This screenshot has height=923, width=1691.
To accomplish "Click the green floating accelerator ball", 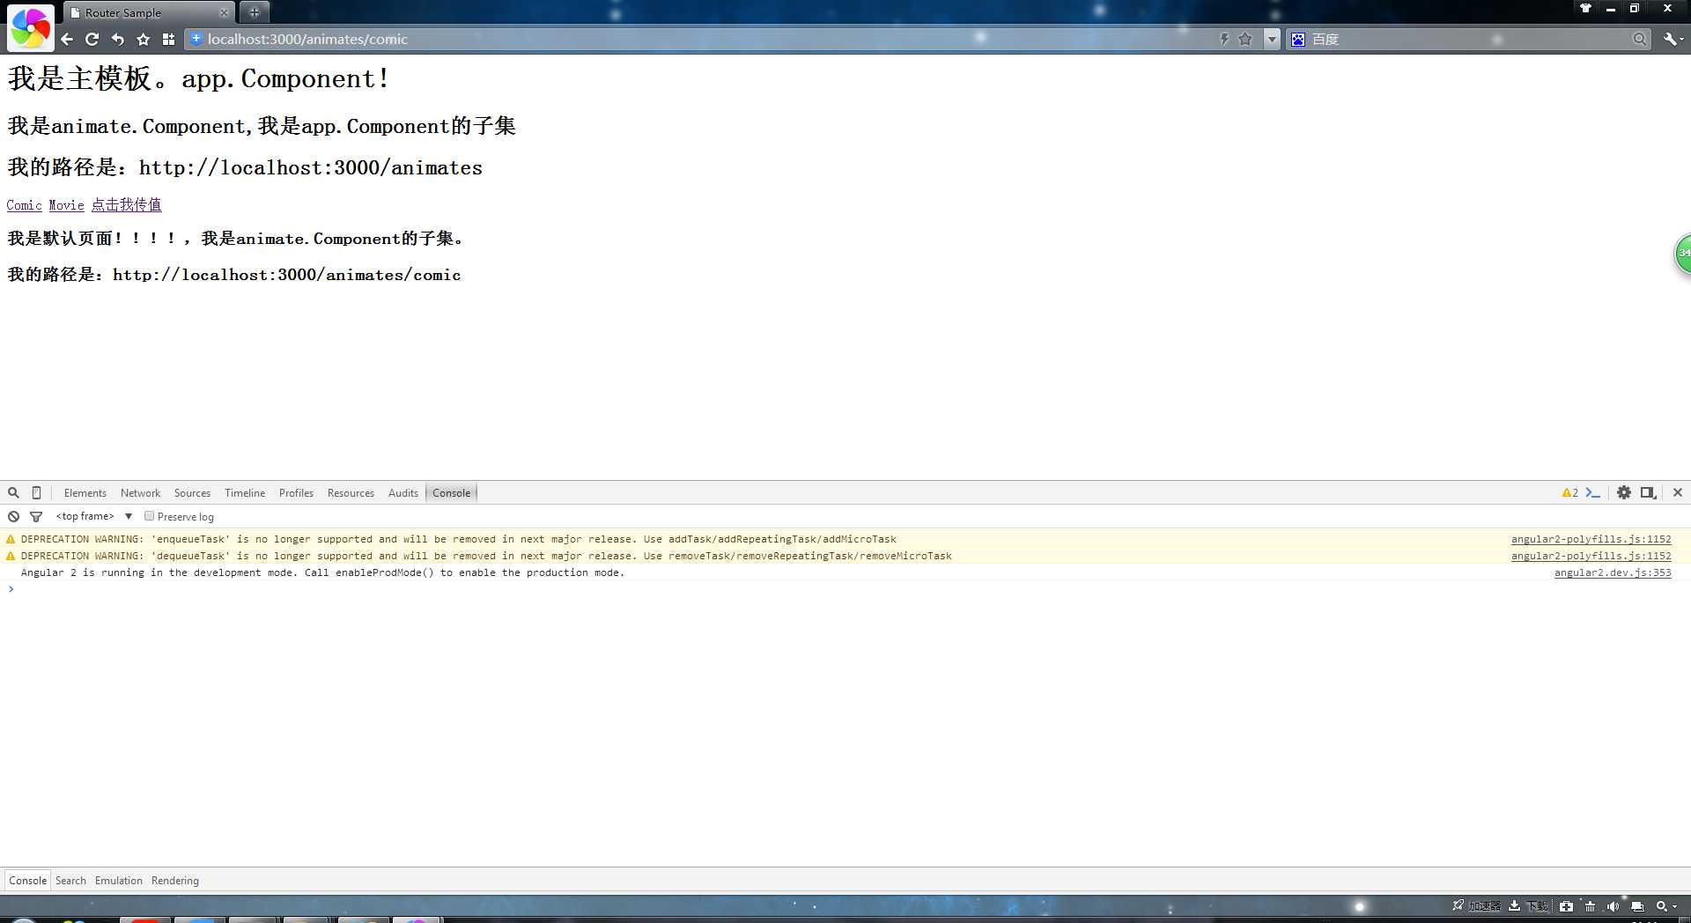I will [1681, 255].
